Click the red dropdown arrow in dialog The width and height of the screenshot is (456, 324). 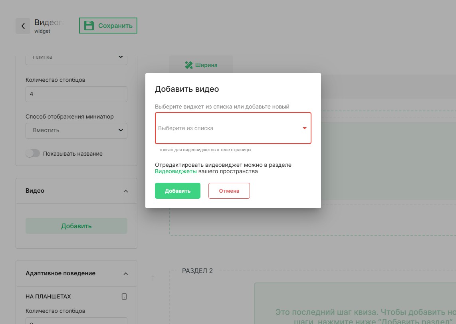[x=304, y=128]
